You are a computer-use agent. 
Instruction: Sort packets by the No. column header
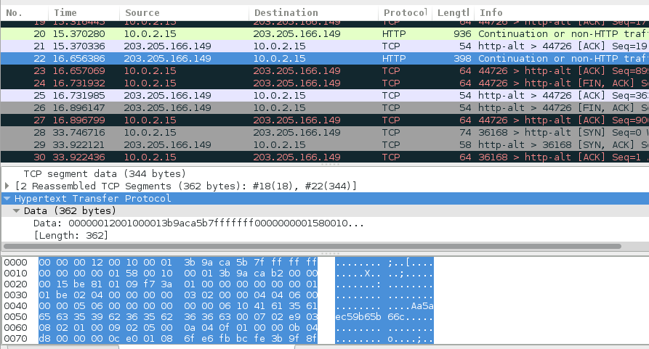tap(24, 13)
